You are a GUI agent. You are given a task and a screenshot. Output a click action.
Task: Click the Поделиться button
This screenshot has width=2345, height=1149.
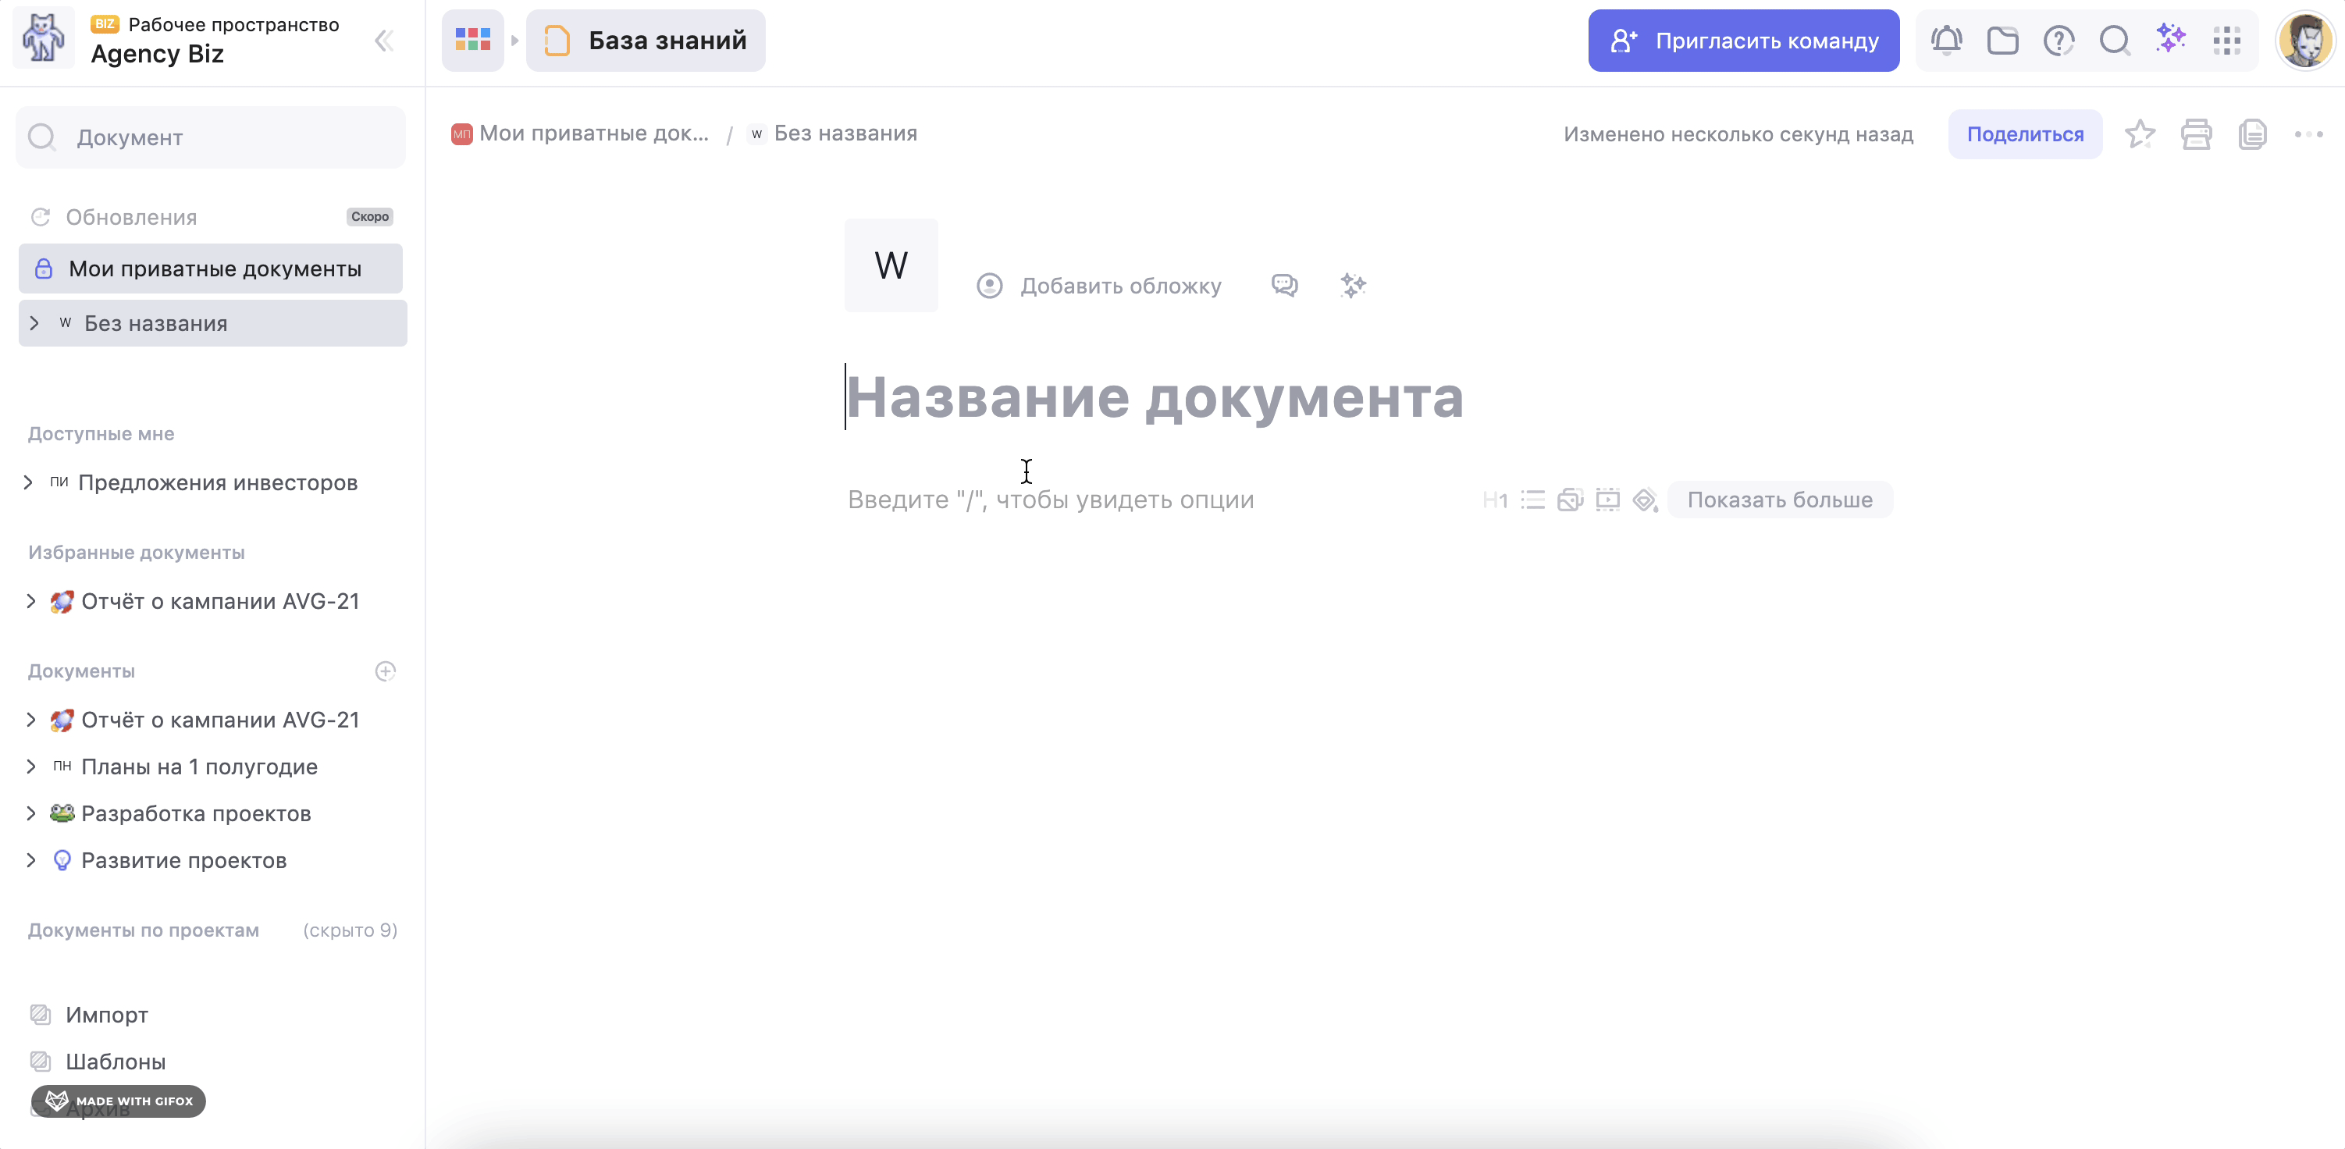(2025, 135)
